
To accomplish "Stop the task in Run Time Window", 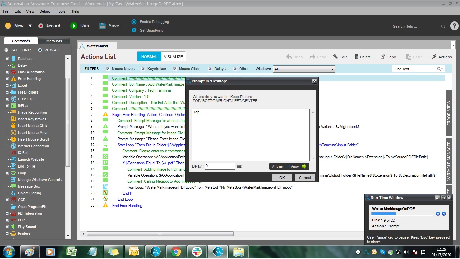I will [x=444, y=214].
